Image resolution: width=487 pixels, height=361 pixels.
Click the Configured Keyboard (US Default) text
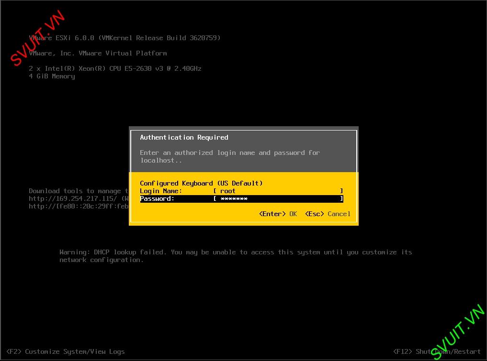[201, 183]
